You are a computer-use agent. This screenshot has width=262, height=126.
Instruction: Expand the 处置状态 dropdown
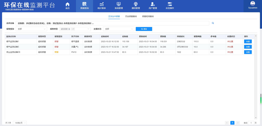[x=119, y=29]
